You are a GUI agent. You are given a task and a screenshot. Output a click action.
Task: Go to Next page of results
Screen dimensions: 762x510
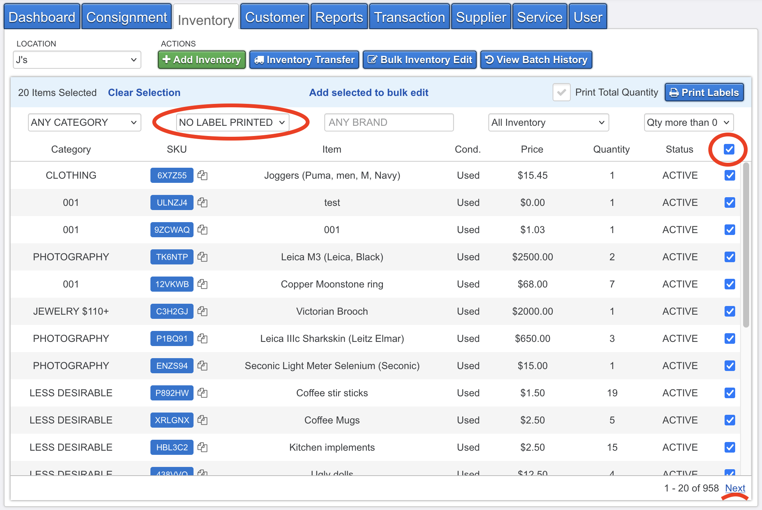coord(735,488)
